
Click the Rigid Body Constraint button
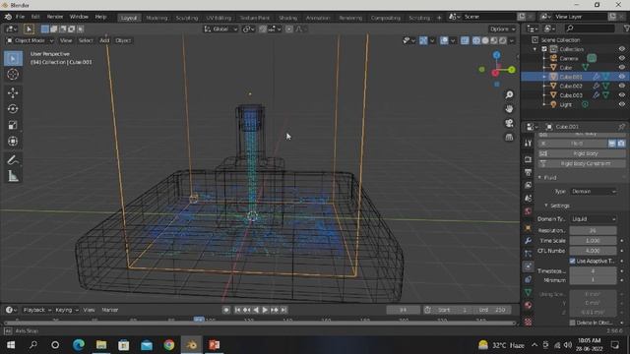(582, 164)
